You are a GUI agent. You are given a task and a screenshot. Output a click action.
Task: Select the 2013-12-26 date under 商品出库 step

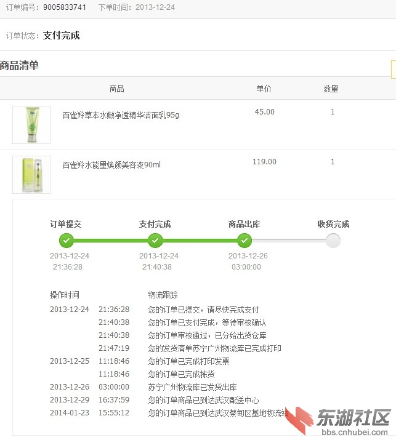click(x=248, y=255)
